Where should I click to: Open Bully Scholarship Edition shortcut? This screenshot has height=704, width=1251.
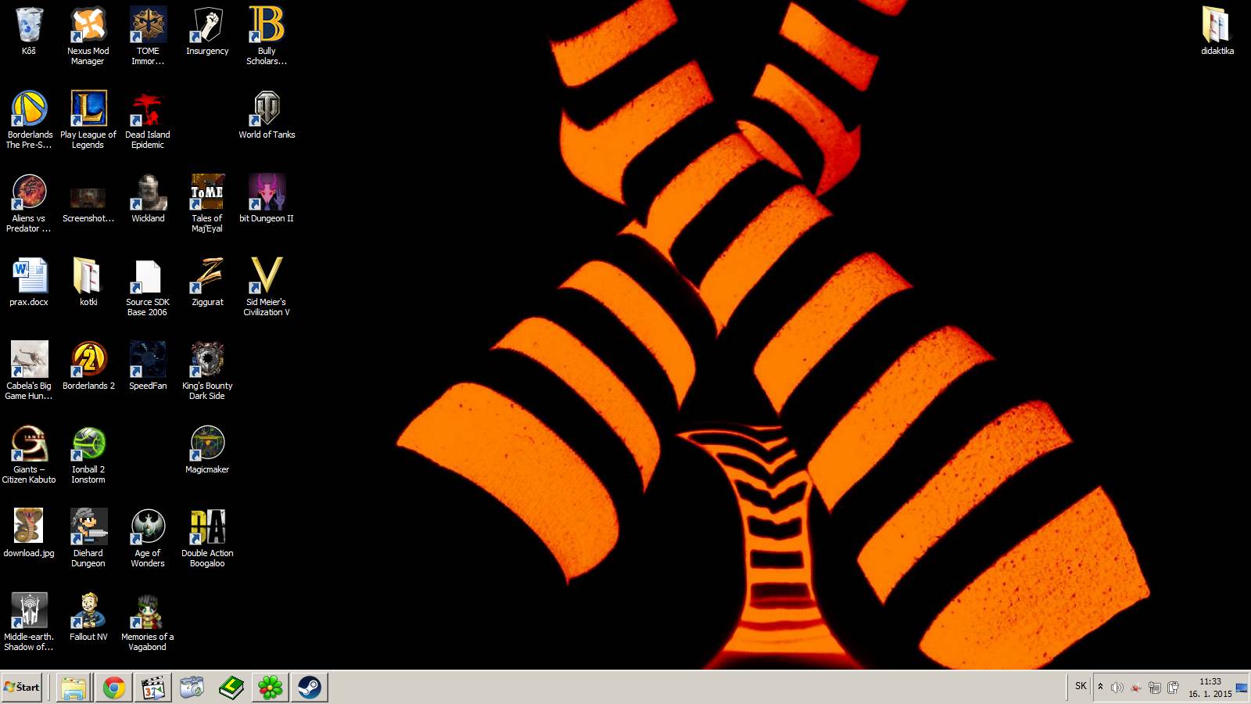[267, 36]
